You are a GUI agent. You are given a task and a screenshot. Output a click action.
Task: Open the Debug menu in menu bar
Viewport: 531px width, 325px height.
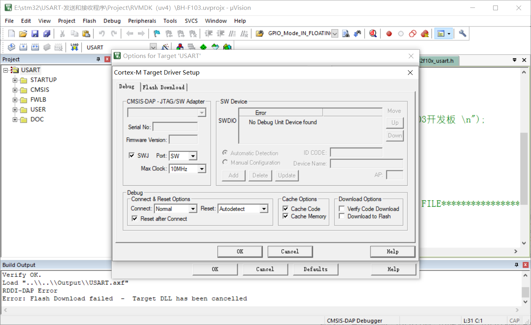(112, 21)
